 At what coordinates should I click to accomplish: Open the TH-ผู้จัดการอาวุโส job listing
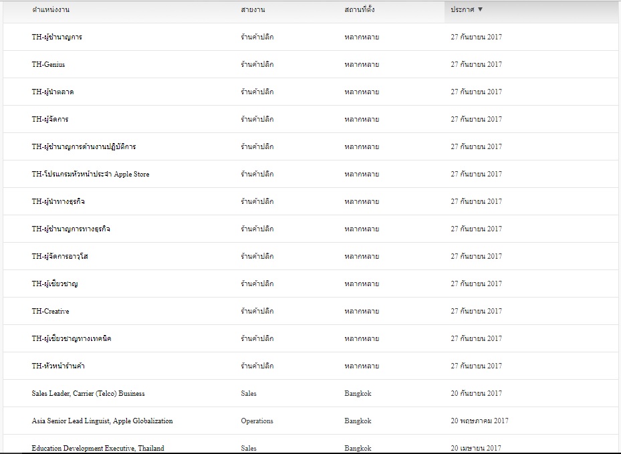[x=59, y=257]
